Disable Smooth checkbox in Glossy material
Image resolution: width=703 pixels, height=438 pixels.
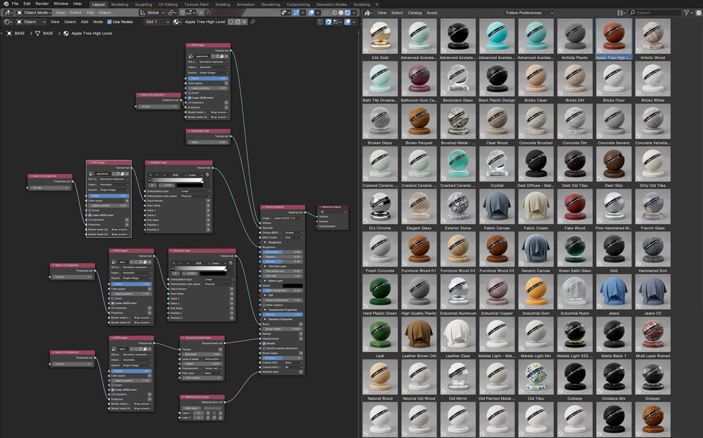264,344
